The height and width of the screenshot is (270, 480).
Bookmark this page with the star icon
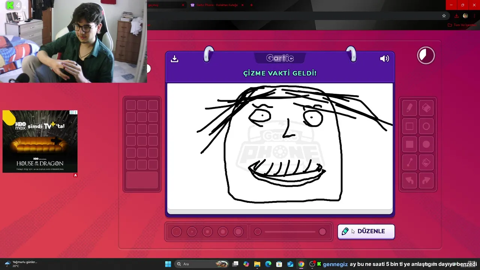(x=444, y=16)
